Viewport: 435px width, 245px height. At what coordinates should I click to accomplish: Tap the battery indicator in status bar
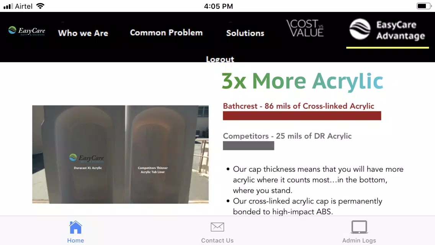424,6
